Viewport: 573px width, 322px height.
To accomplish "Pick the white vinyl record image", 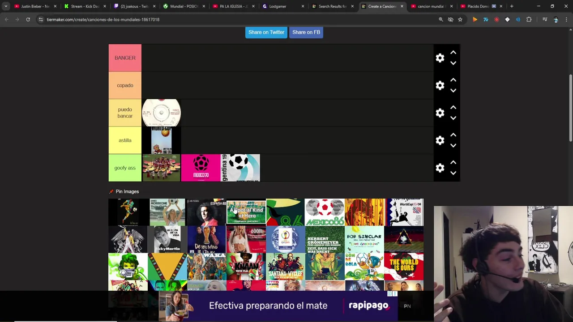I will click(x=161, y=113).
